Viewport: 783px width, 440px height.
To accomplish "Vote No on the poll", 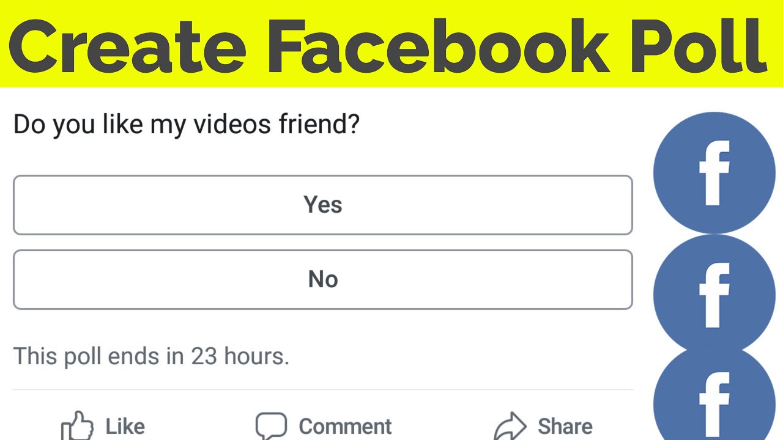I will point(322,279).
